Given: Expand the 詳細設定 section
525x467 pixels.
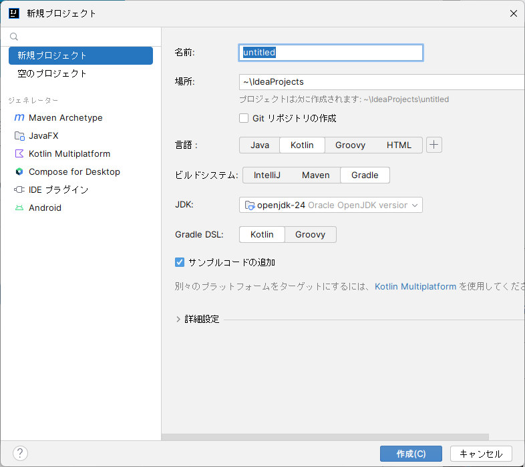Looking at the screenshot, I should click(x=178, y=319).
